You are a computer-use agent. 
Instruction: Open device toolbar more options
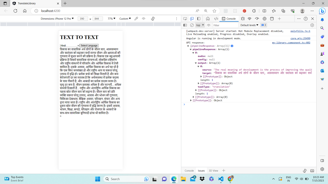click(177, 19)
